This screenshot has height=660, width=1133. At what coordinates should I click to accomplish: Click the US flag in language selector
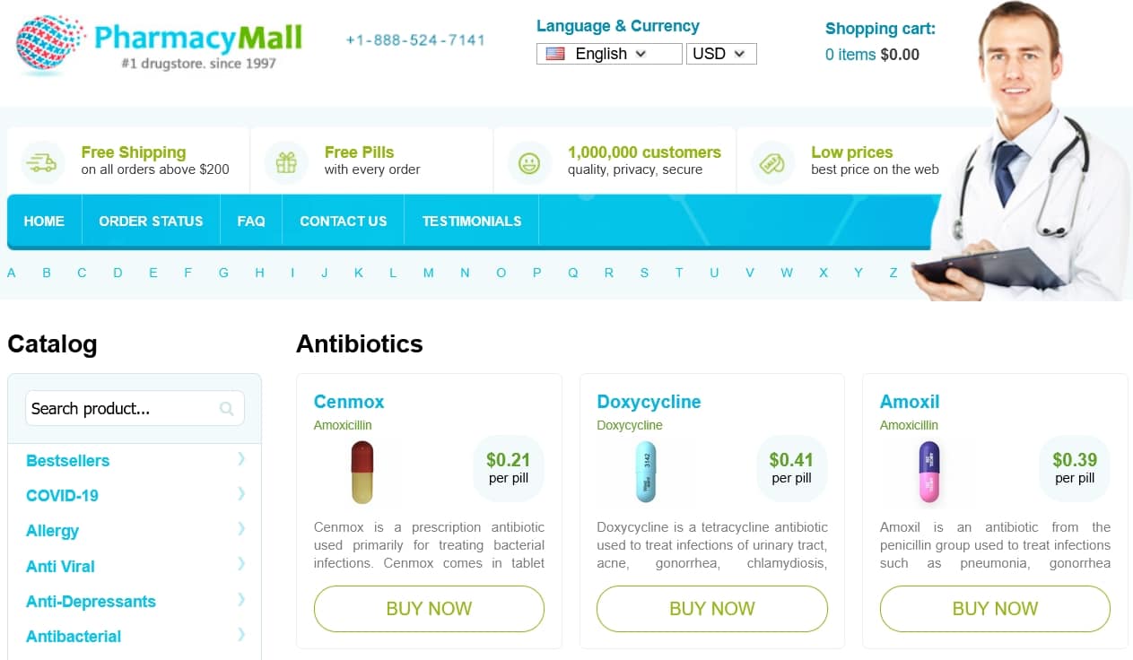coord(553,54)
